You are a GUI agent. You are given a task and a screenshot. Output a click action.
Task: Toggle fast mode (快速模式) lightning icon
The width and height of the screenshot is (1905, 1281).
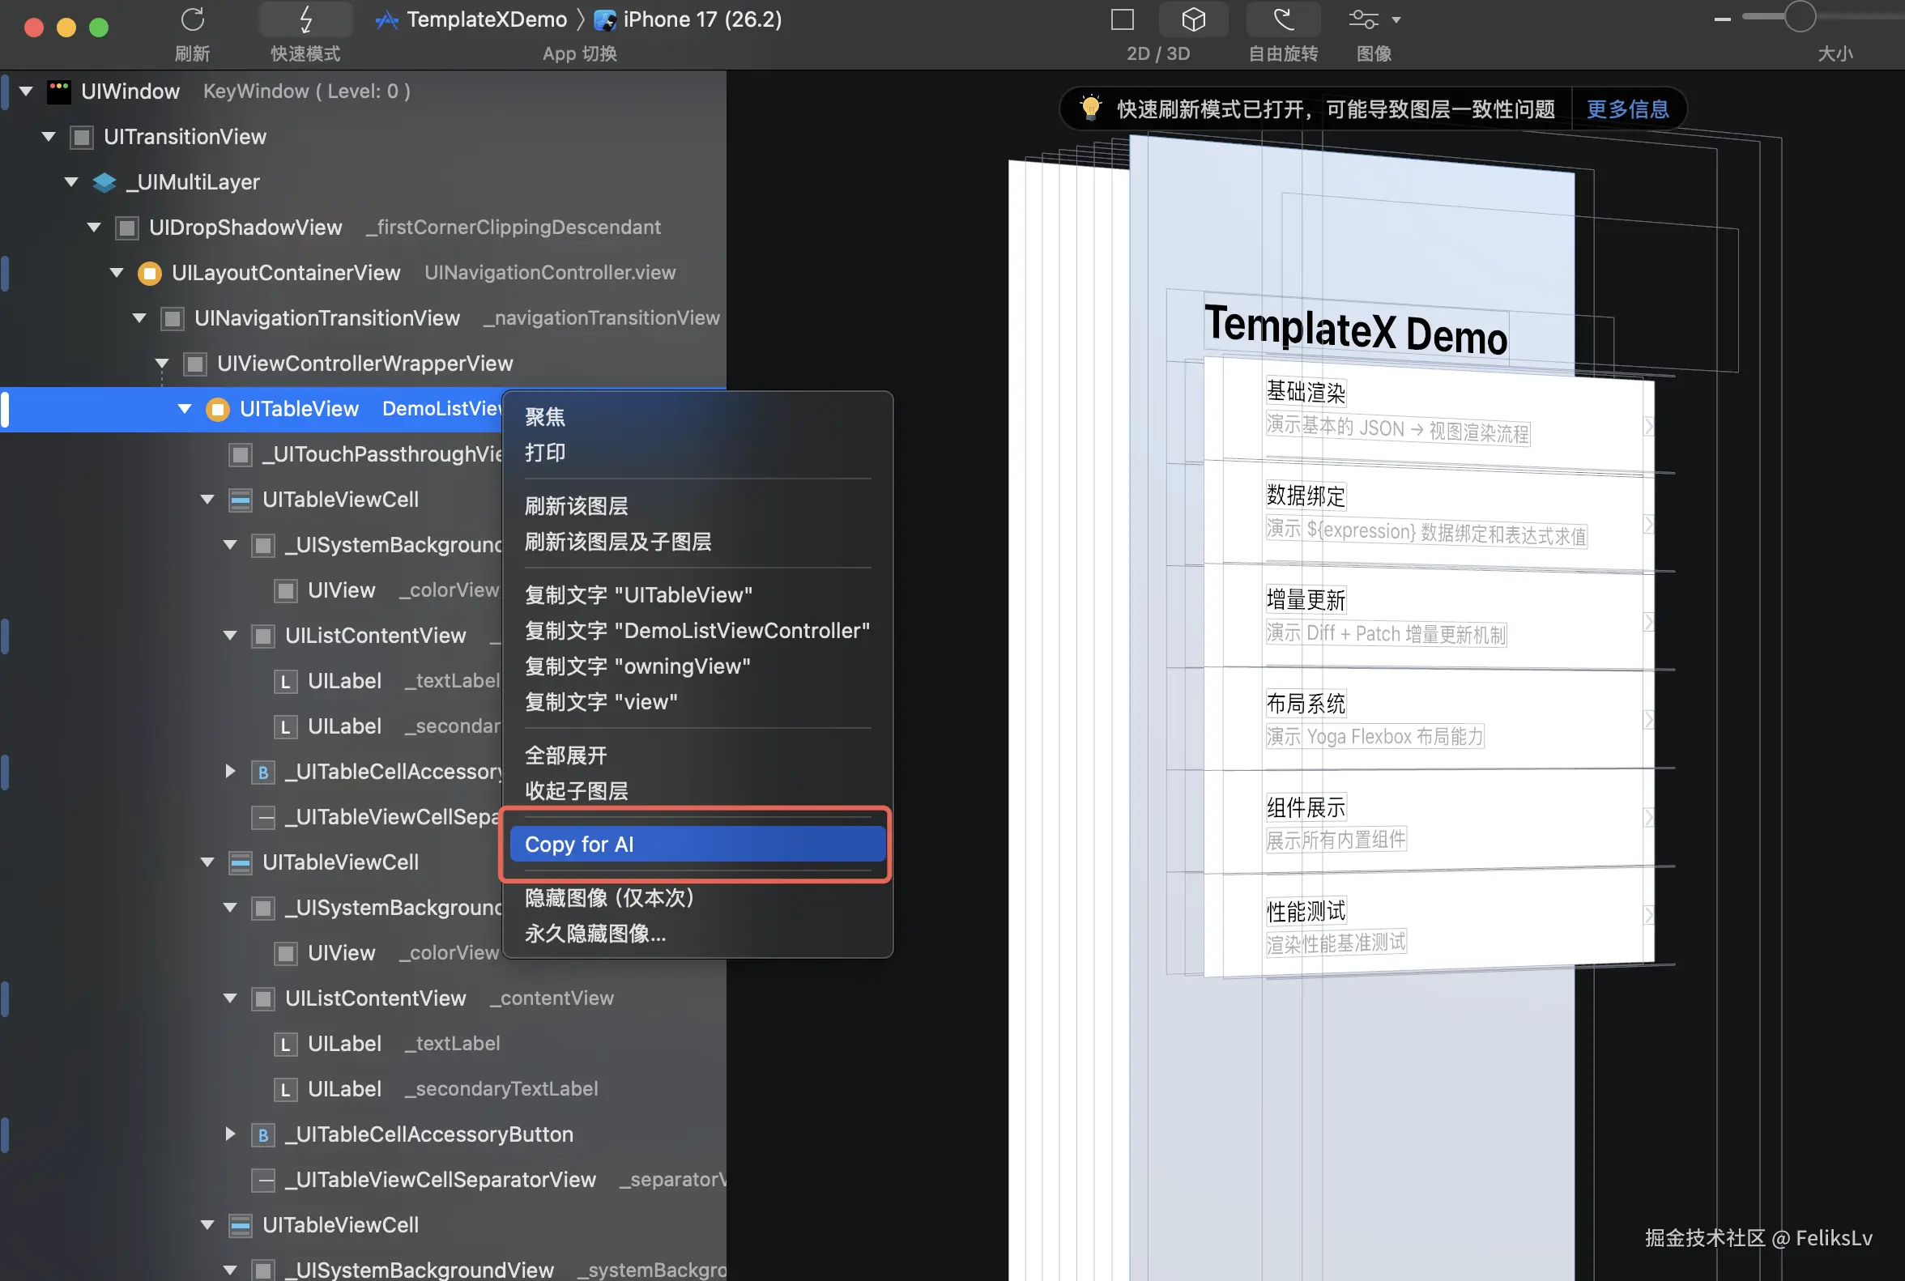[305, 19]
